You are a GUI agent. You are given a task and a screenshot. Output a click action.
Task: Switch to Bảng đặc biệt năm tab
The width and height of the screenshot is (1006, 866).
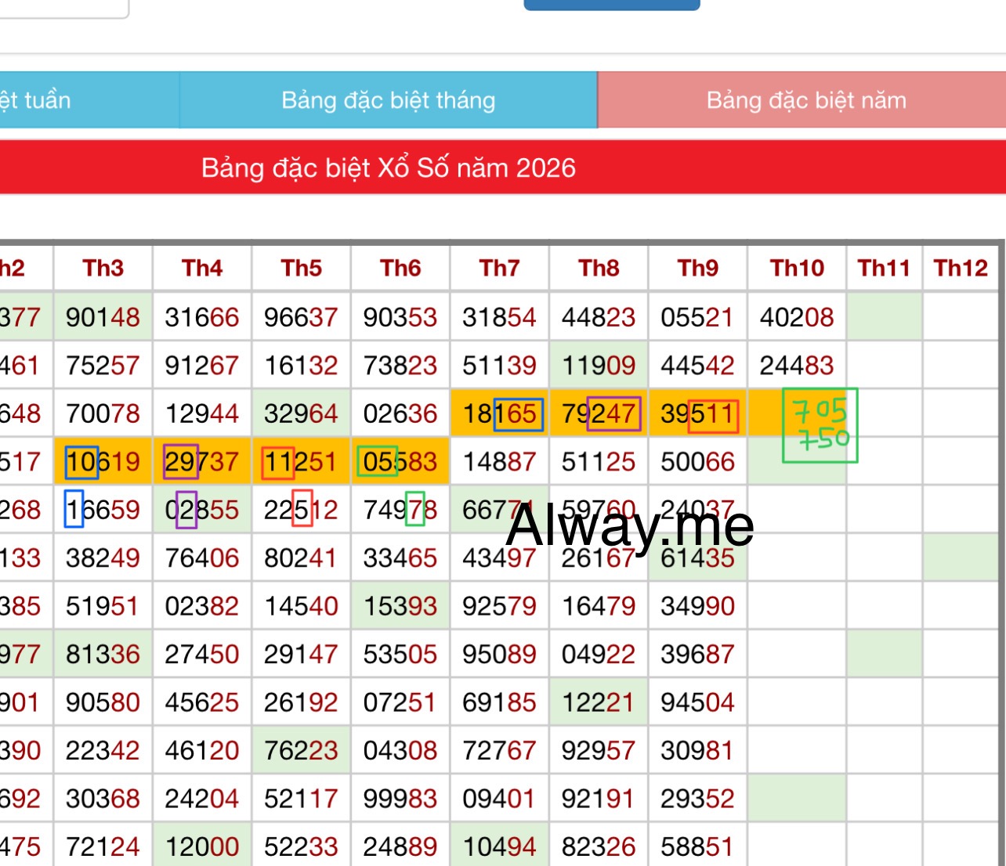pos(802,100)
